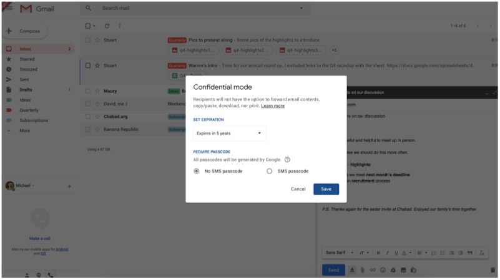This screenshot has height=280, width=500.
Task: Expand the More labels section in sidebar
Action: click(24, 130)
